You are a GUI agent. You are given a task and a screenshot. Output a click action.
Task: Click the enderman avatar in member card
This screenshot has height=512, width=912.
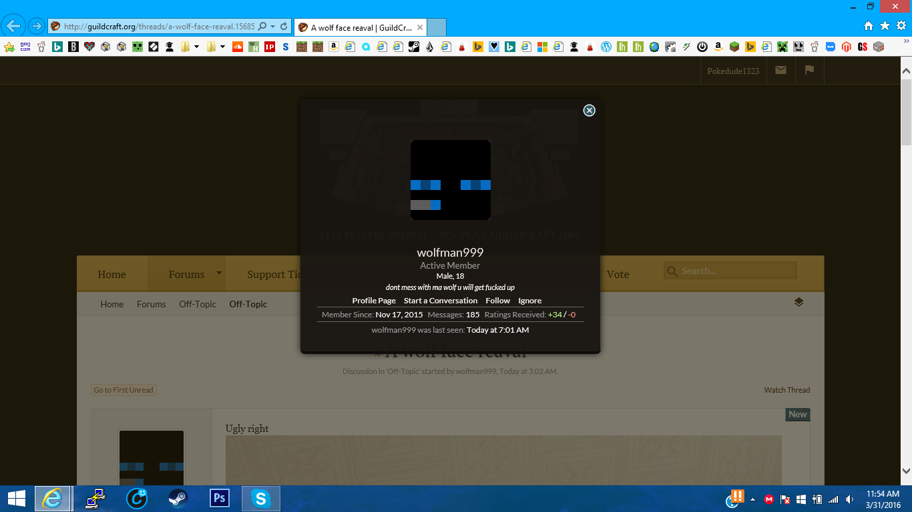[x=451, y=180]
